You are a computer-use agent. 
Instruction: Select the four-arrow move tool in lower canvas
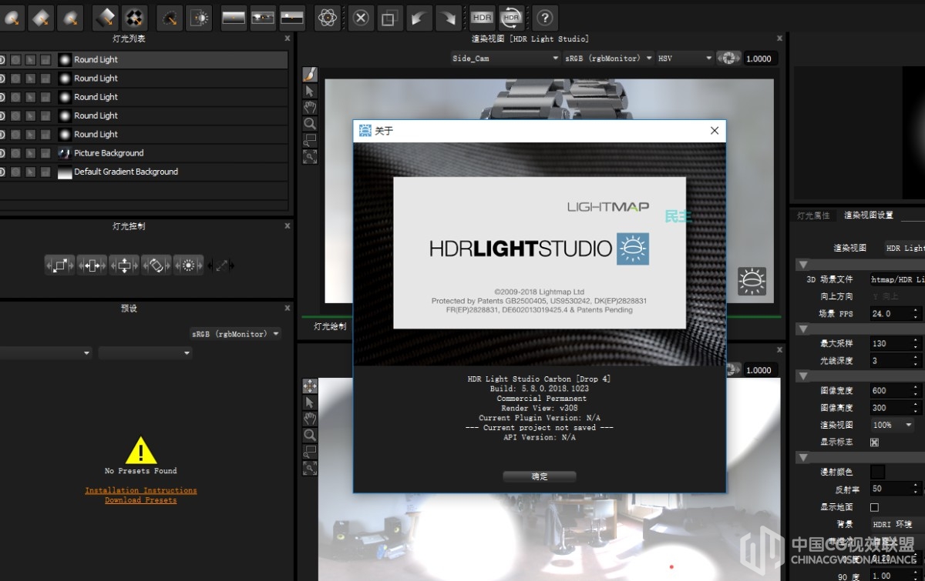pos(309,386)
